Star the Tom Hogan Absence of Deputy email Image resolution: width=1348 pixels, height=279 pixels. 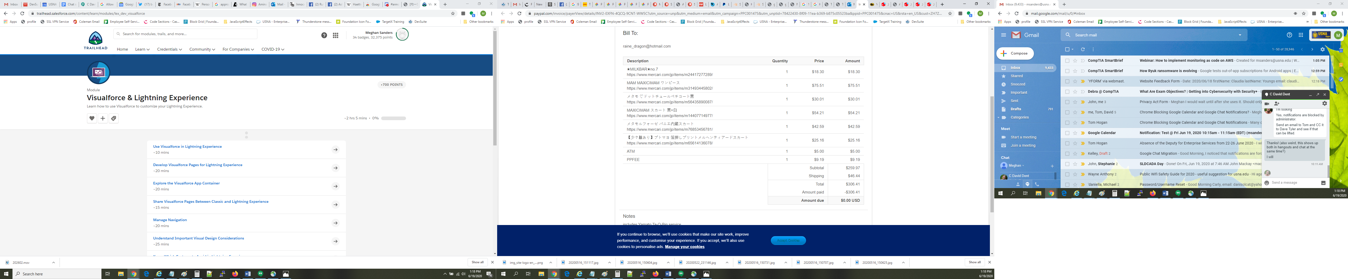tap(1075, 143)
